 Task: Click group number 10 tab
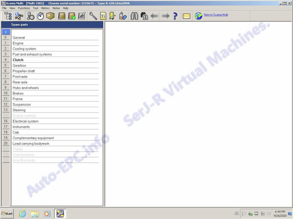(x=6, y=93)
